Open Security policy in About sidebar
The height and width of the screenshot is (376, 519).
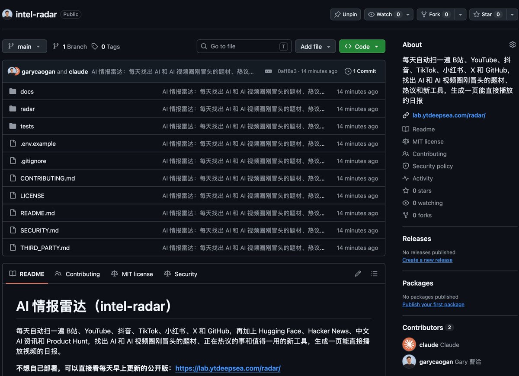click(x=428, y=166)
